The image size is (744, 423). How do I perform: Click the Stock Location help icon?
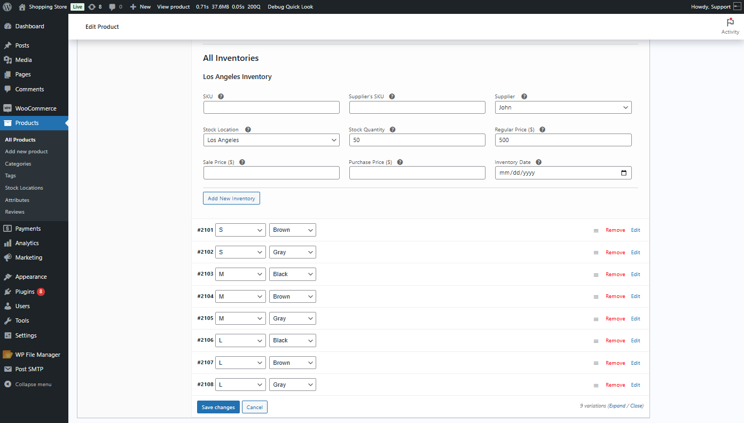[248, 130]
